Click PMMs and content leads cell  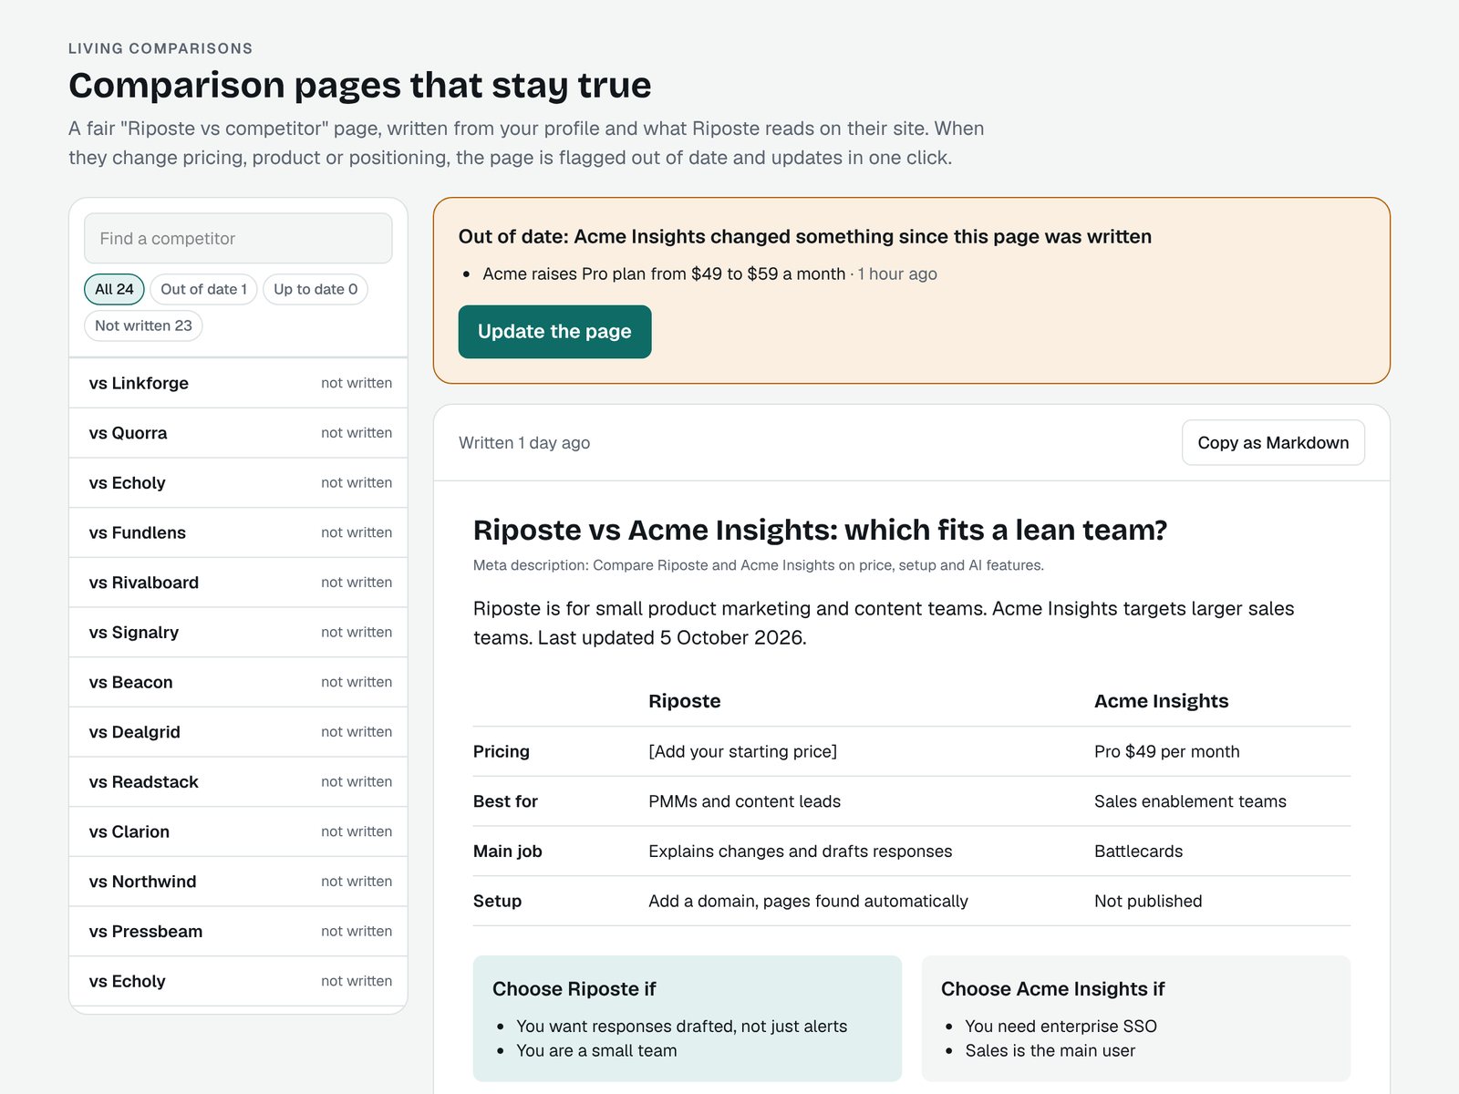pos(744,801)
